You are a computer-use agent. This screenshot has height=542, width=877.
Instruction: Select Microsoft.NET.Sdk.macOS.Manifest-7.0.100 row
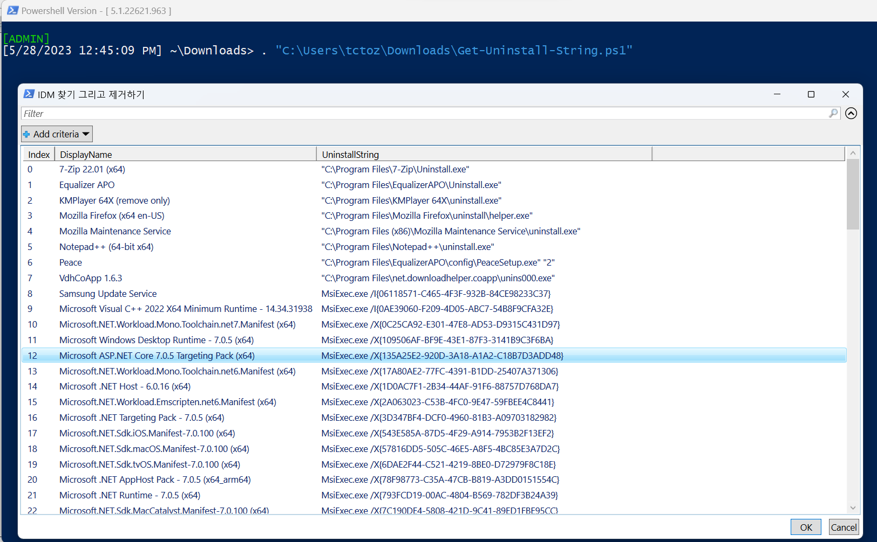(x=434, y=449)
